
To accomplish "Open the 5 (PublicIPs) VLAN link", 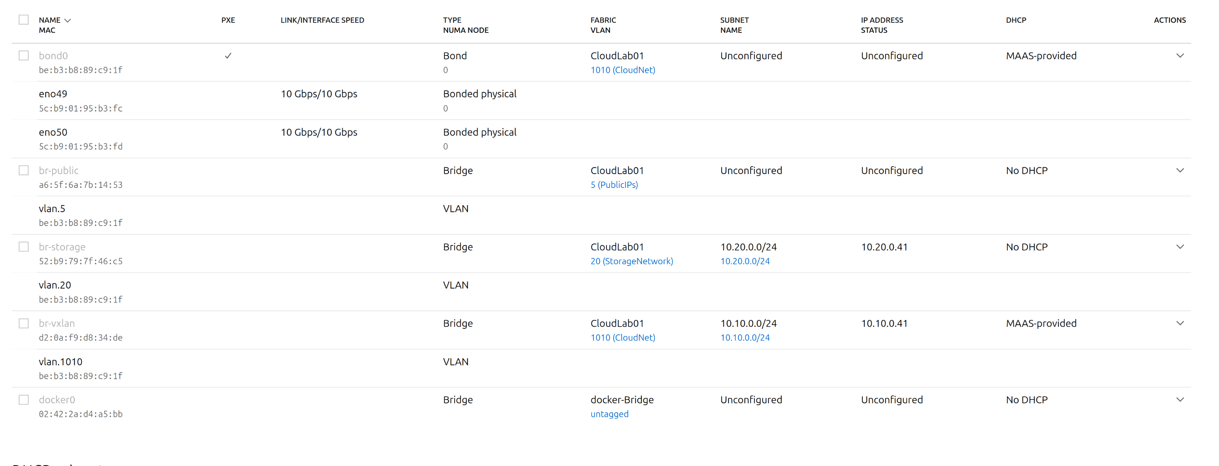I will click(614, 185).
